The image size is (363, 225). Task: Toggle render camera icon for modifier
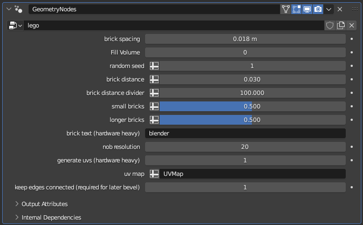tap(318, 9)
